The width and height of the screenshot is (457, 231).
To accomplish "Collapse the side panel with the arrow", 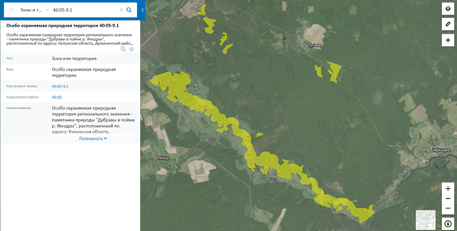I will [x=143, y=10].
